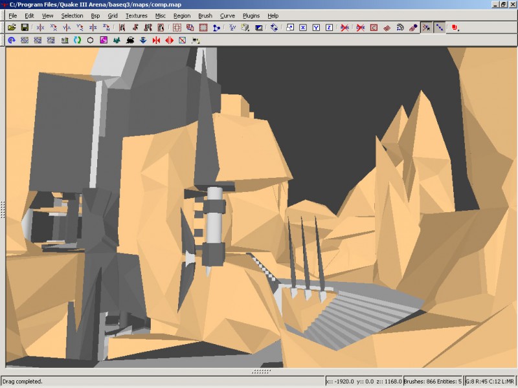This screenshot has width=518, height=388.
Task: Activate the clipper blue nodes icon
Action: coord(216,27)
